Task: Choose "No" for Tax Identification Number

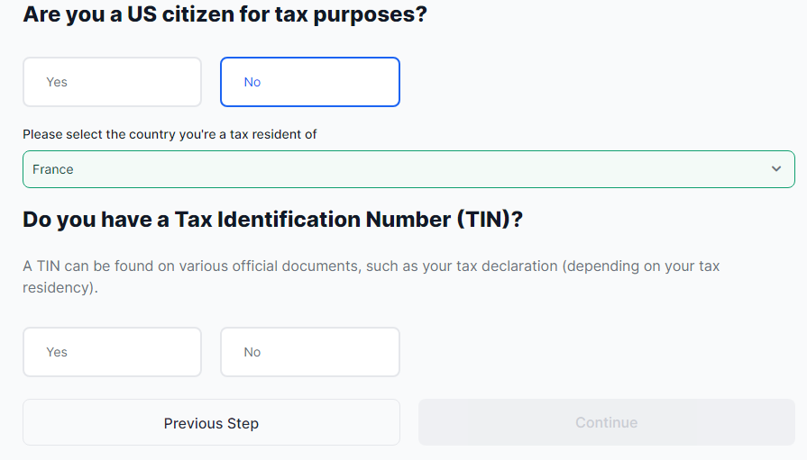Action: pyautogui.click(x=309, y=352)
